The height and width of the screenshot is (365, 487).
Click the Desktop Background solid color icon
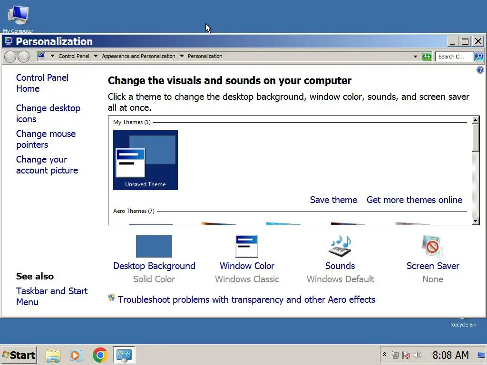coord(154,246)
